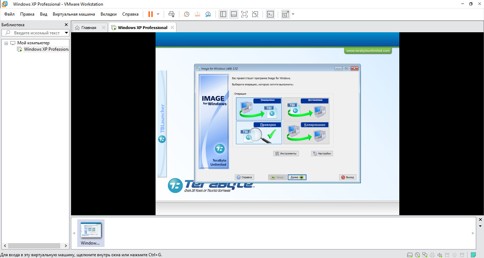Click the library scrollbar left arrow

click(x=5, y=246)
